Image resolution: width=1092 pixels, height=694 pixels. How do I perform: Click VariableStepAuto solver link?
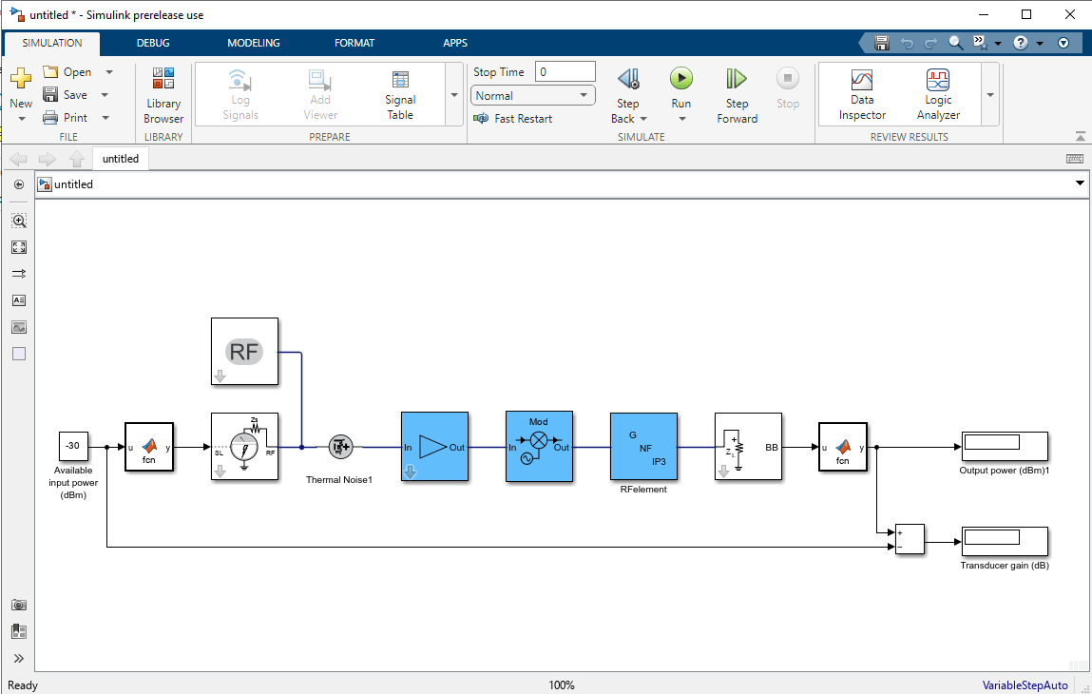[1025, 684]
